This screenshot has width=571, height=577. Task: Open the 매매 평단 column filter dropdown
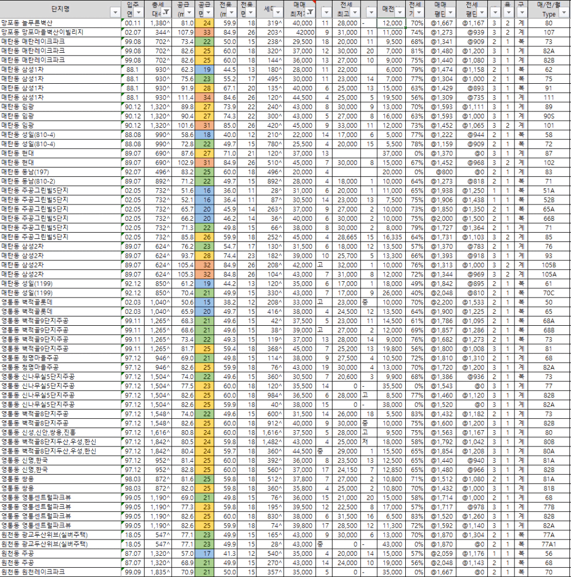450,13
